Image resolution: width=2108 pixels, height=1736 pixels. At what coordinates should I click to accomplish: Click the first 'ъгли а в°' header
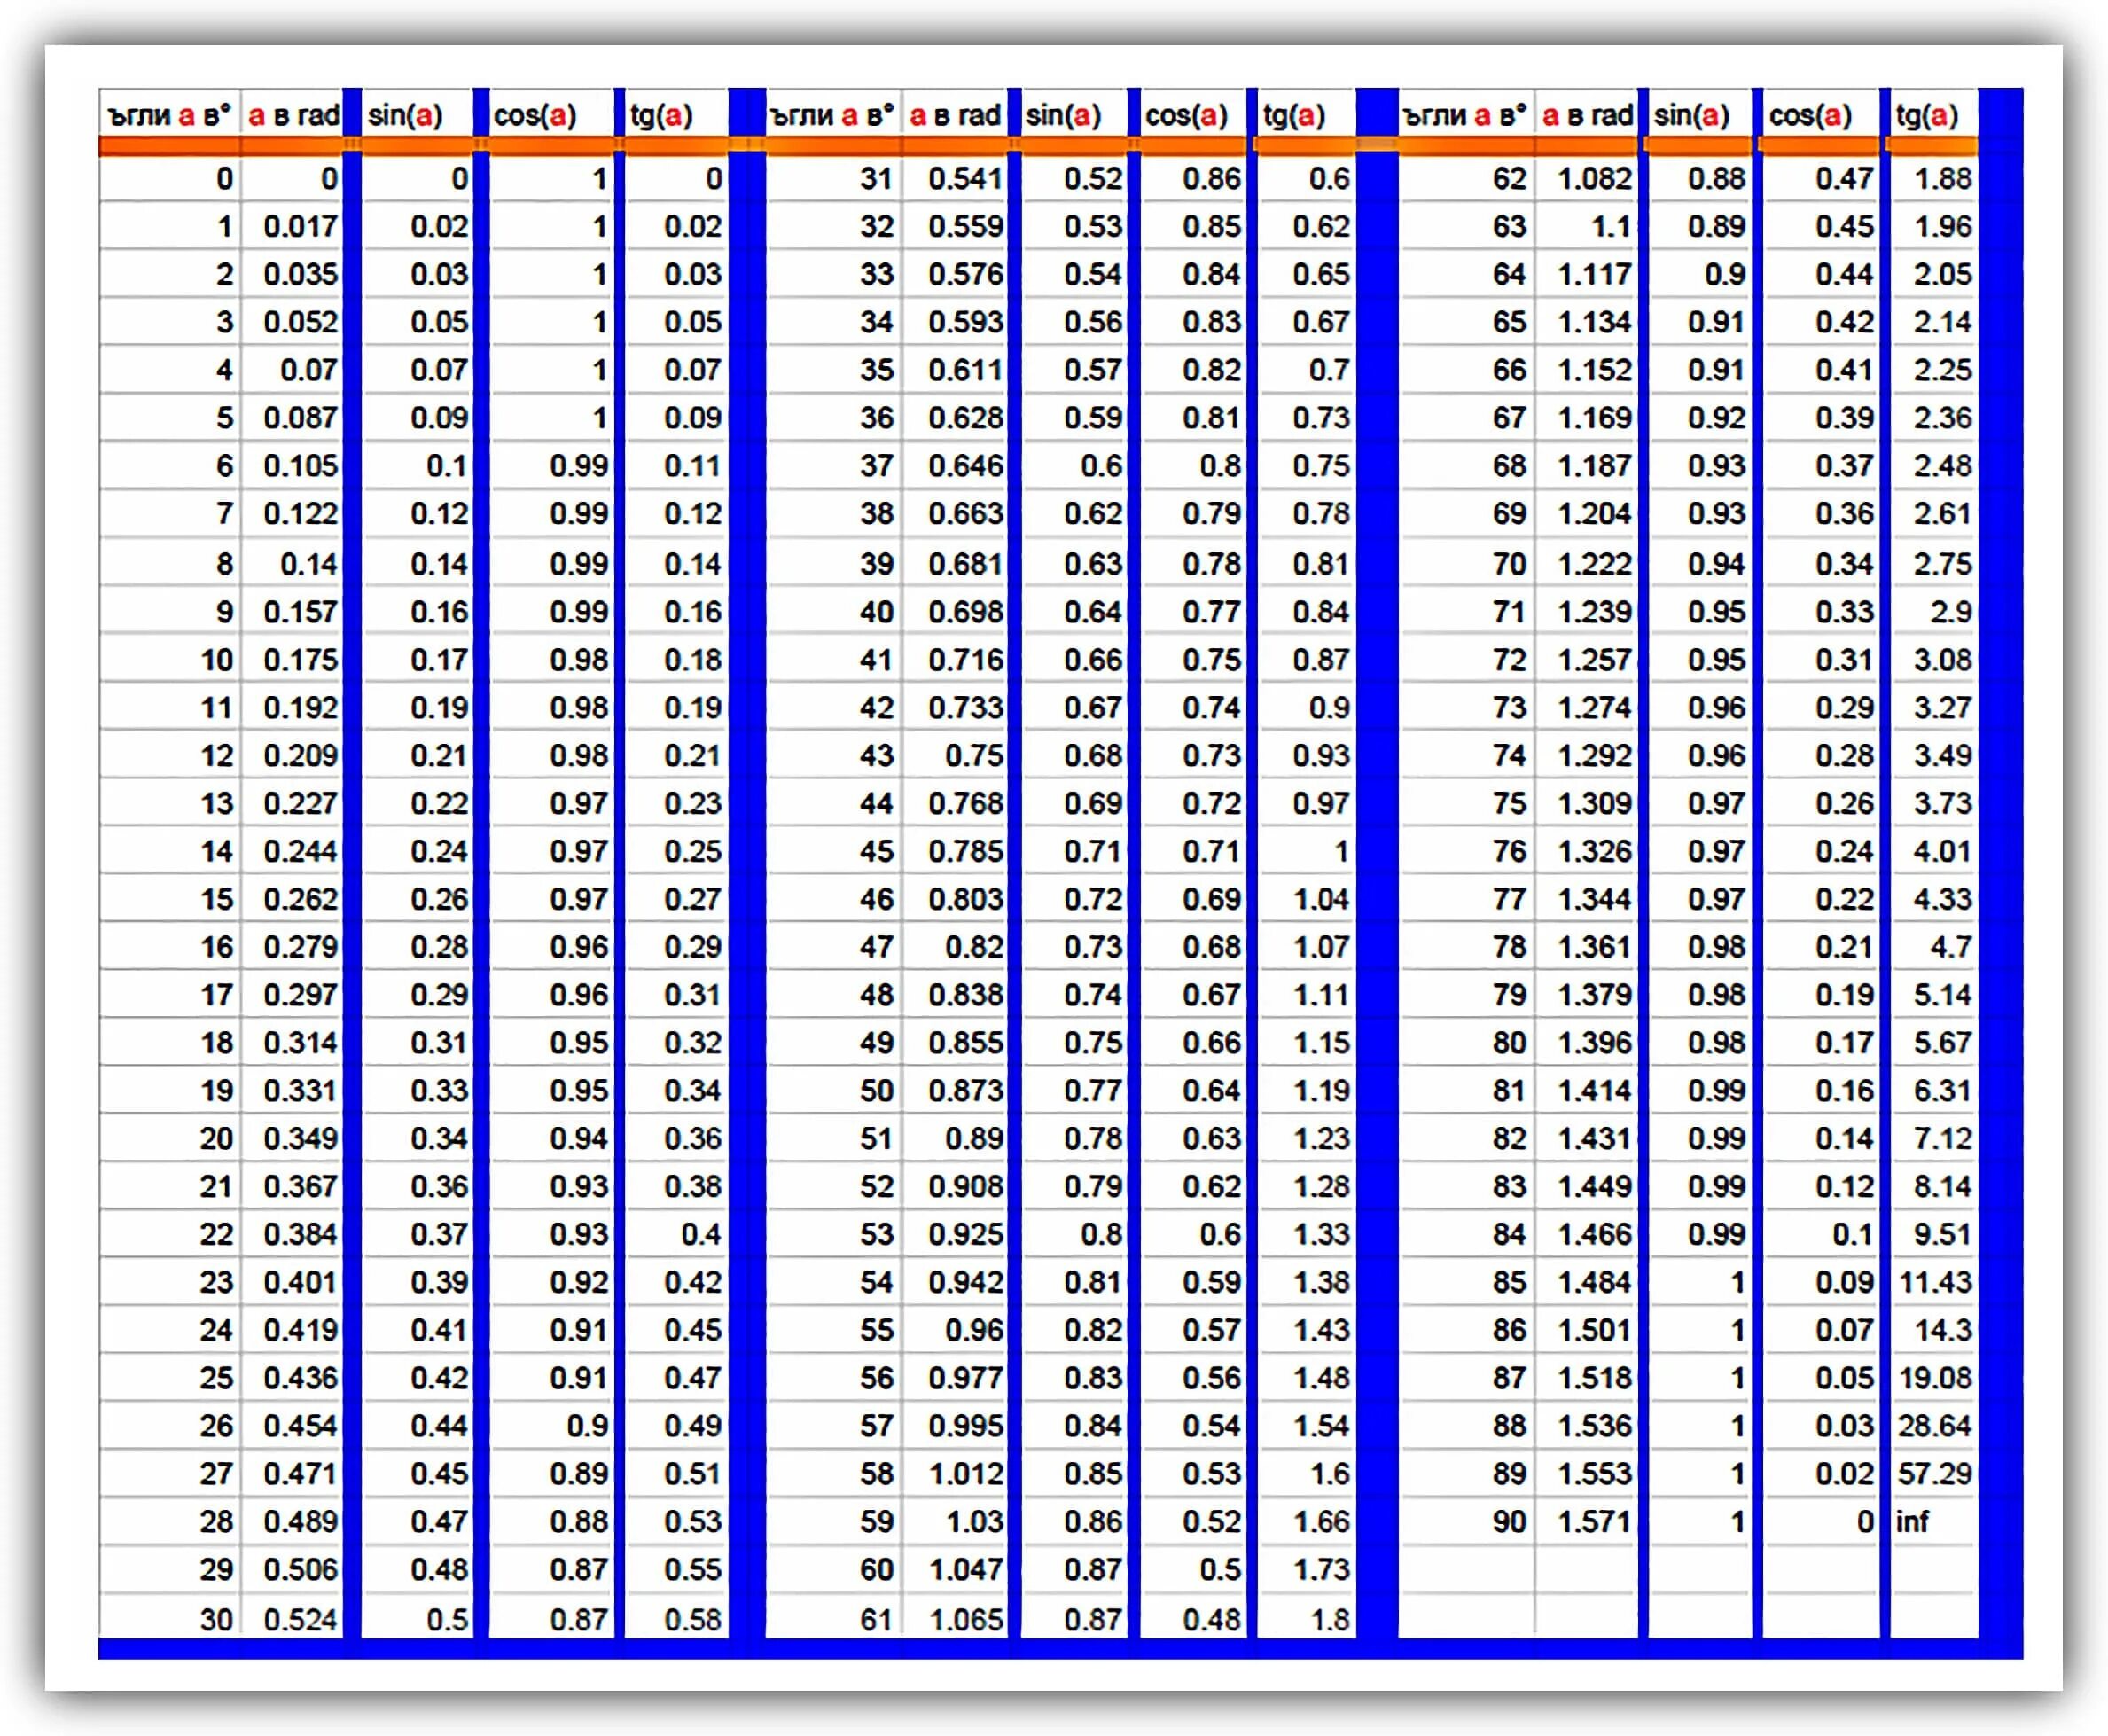pos(170,115)
